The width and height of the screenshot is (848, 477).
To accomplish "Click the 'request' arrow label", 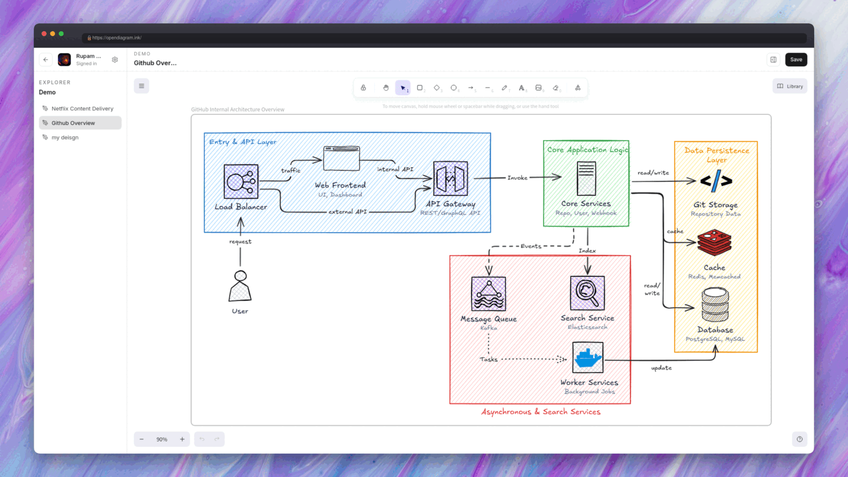I will (240, 242).
